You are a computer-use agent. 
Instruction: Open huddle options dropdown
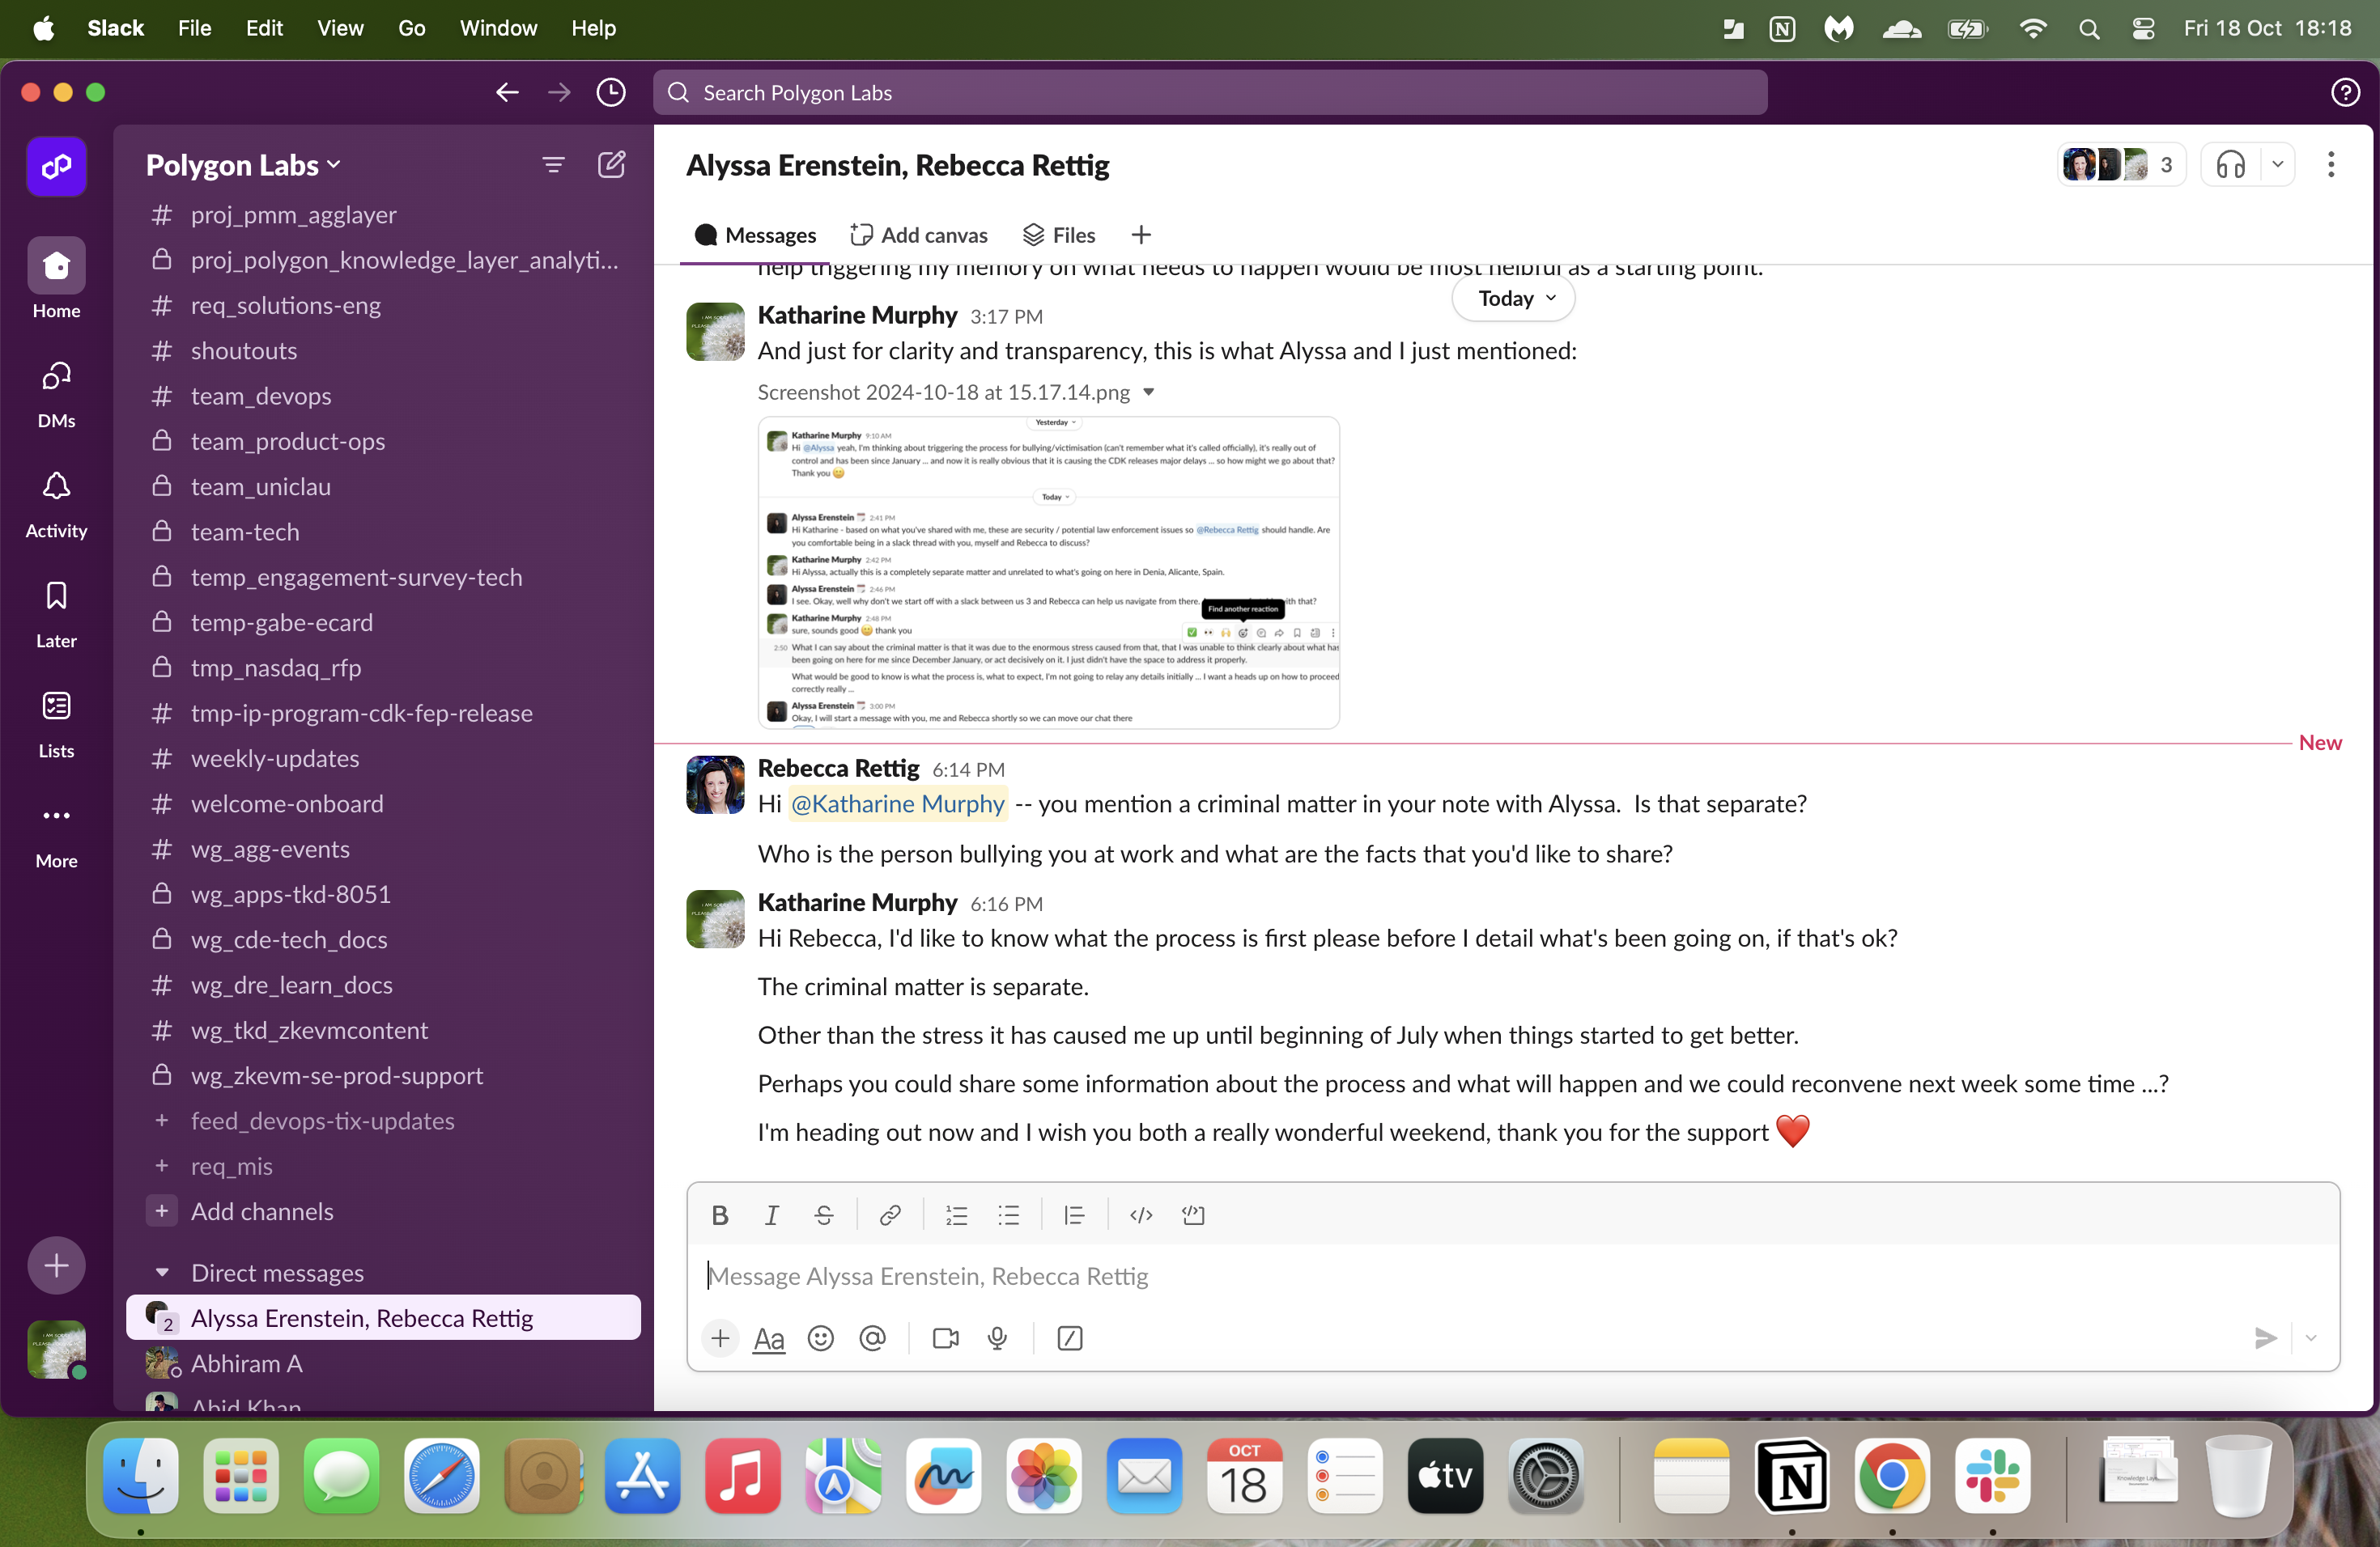click(x=2278, y=165)
